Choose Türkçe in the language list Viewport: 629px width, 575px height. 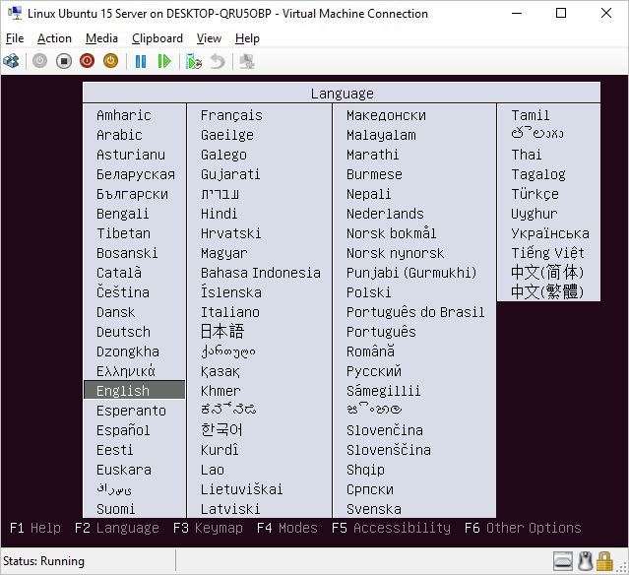[535, 194]
